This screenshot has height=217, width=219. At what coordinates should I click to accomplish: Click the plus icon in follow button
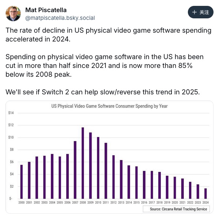coord(194,12)
